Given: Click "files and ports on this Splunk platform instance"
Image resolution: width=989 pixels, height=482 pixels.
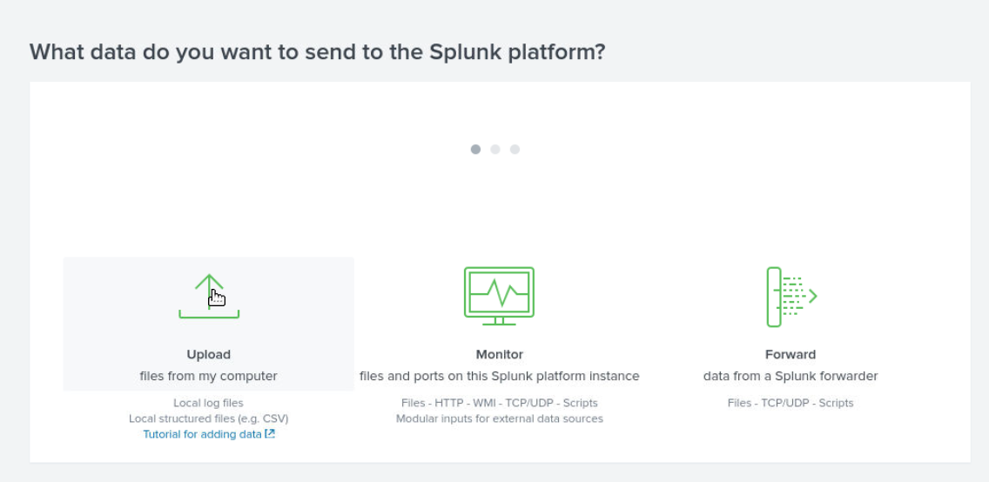Looking at the screenshot, I should click(x=500, y=377).
